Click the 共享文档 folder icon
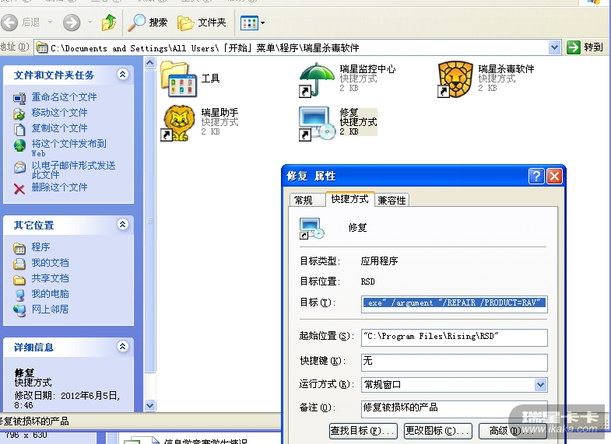 (19, 279)
